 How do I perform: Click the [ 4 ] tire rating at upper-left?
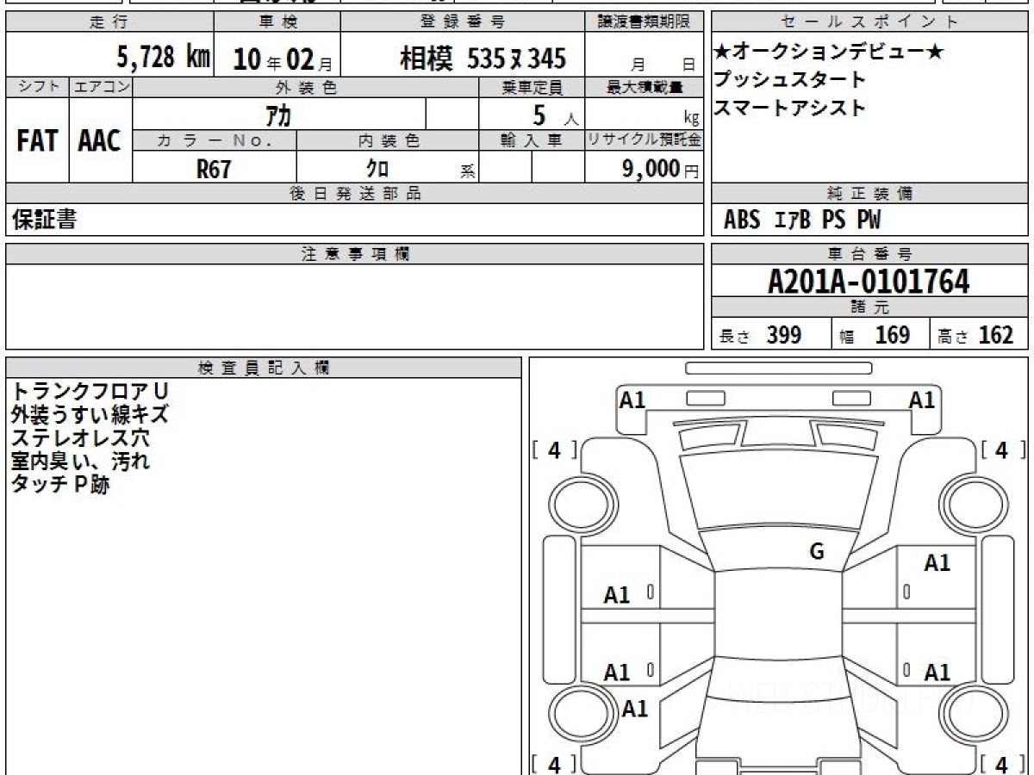[554, 449]
